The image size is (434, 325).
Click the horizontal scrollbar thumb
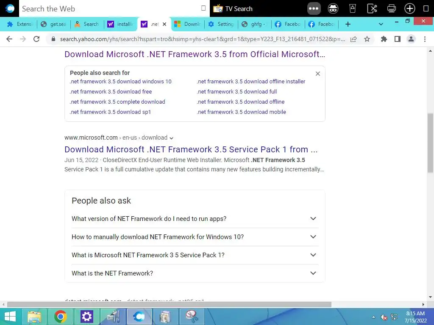click(169, 305)
